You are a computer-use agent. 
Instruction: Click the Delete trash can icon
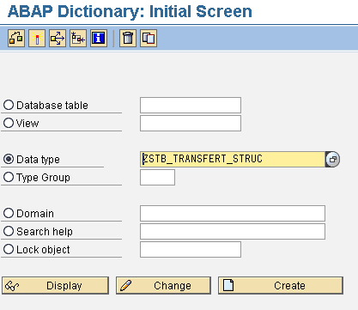point(128,38)
